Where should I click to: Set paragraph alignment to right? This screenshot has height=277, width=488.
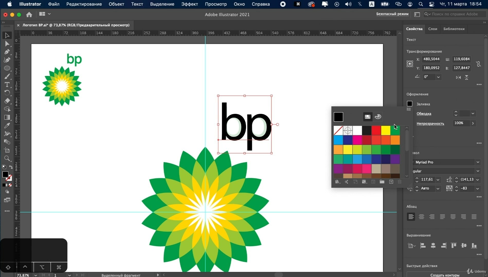point(432,217)
